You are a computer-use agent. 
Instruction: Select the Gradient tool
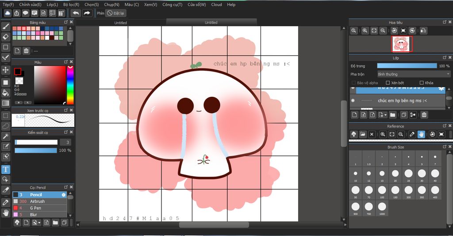click(x=5, y=103)
